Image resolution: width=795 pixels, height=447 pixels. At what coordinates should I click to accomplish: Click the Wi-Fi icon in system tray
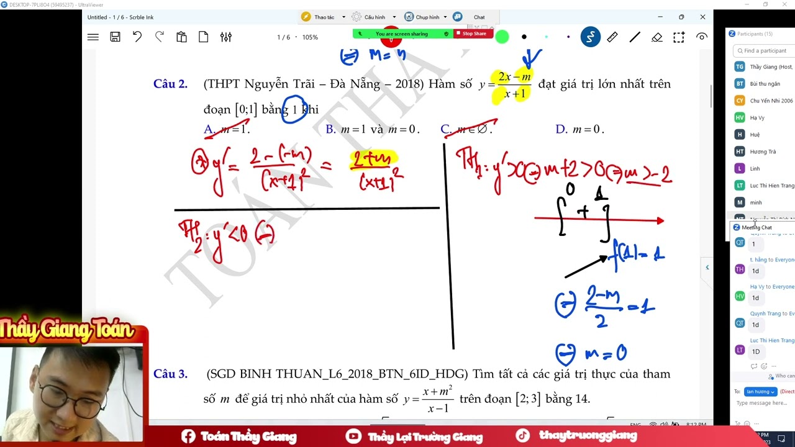point(653,425)
